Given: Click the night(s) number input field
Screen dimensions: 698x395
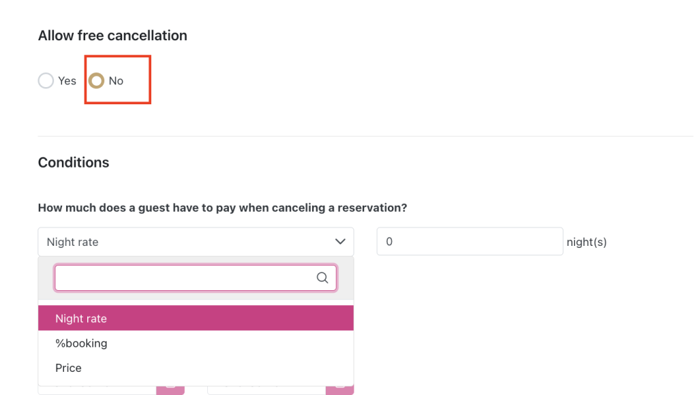Looking at the screenshot, I should click(470, 242).
